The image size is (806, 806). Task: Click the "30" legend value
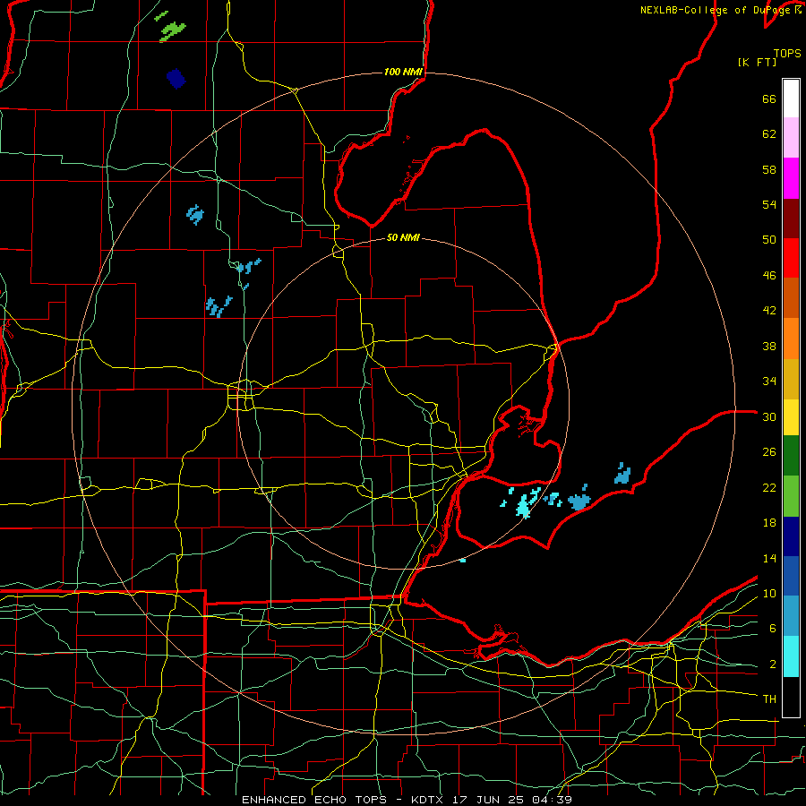pyautogui.click(x=769, y=416)
